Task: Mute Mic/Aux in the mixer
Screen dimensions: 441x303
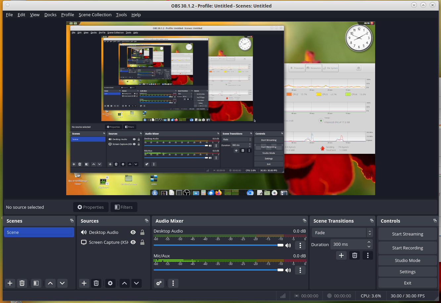Action: pos(288,270)
